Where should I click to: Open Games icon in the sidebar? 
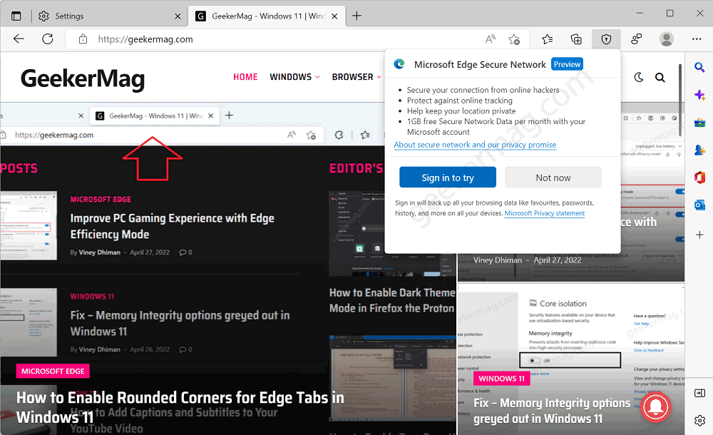tap(699, 150)
